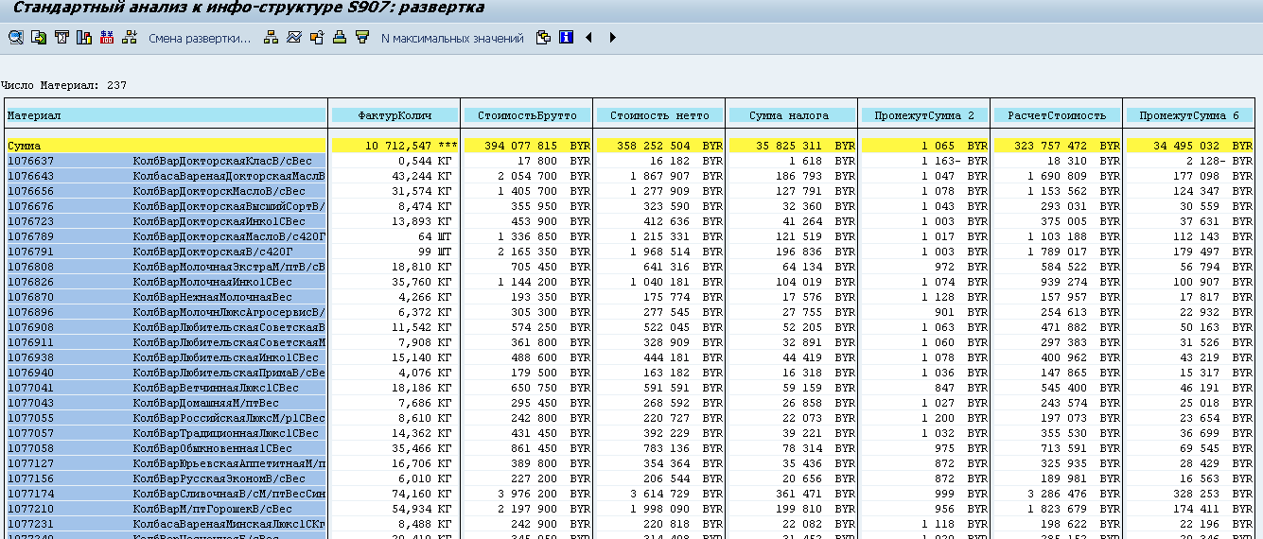Select the СтоимостьБрутто column header

click(527, 115)
